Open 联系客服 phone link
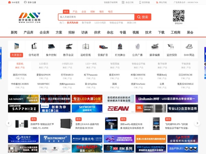Viewport: 206px width, 154px height. pos(145,2)
